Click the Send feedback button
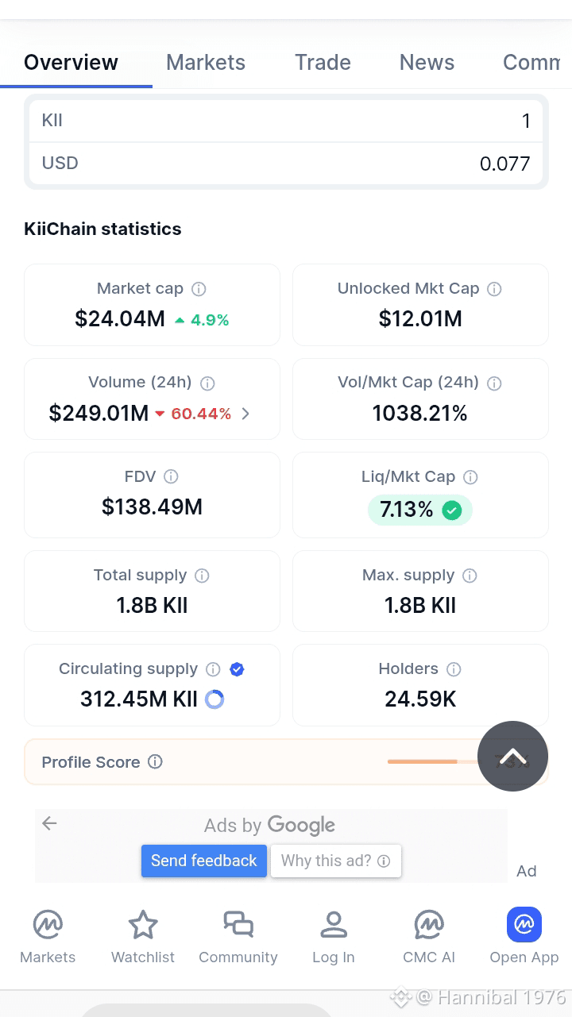 [204, 861]
